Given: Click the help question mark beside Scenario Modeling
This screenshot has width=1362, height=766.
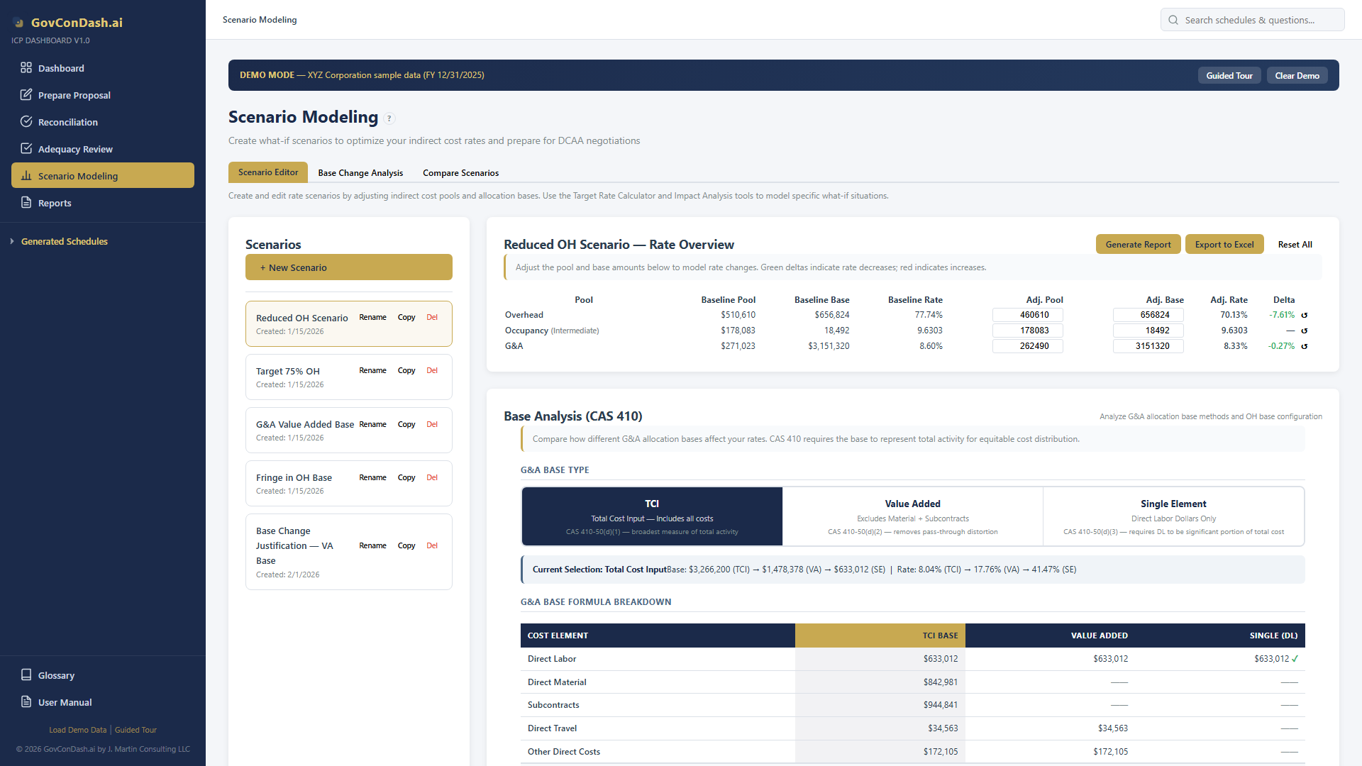Looking at the screenshot, I should (389, 118).
